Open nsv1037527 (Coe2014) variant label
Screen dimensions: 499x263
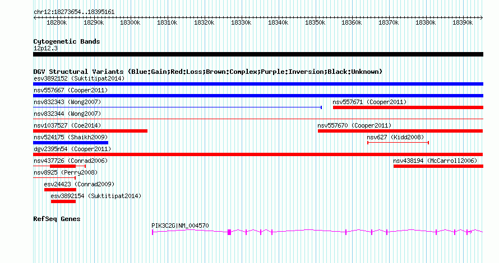point(67,125)
